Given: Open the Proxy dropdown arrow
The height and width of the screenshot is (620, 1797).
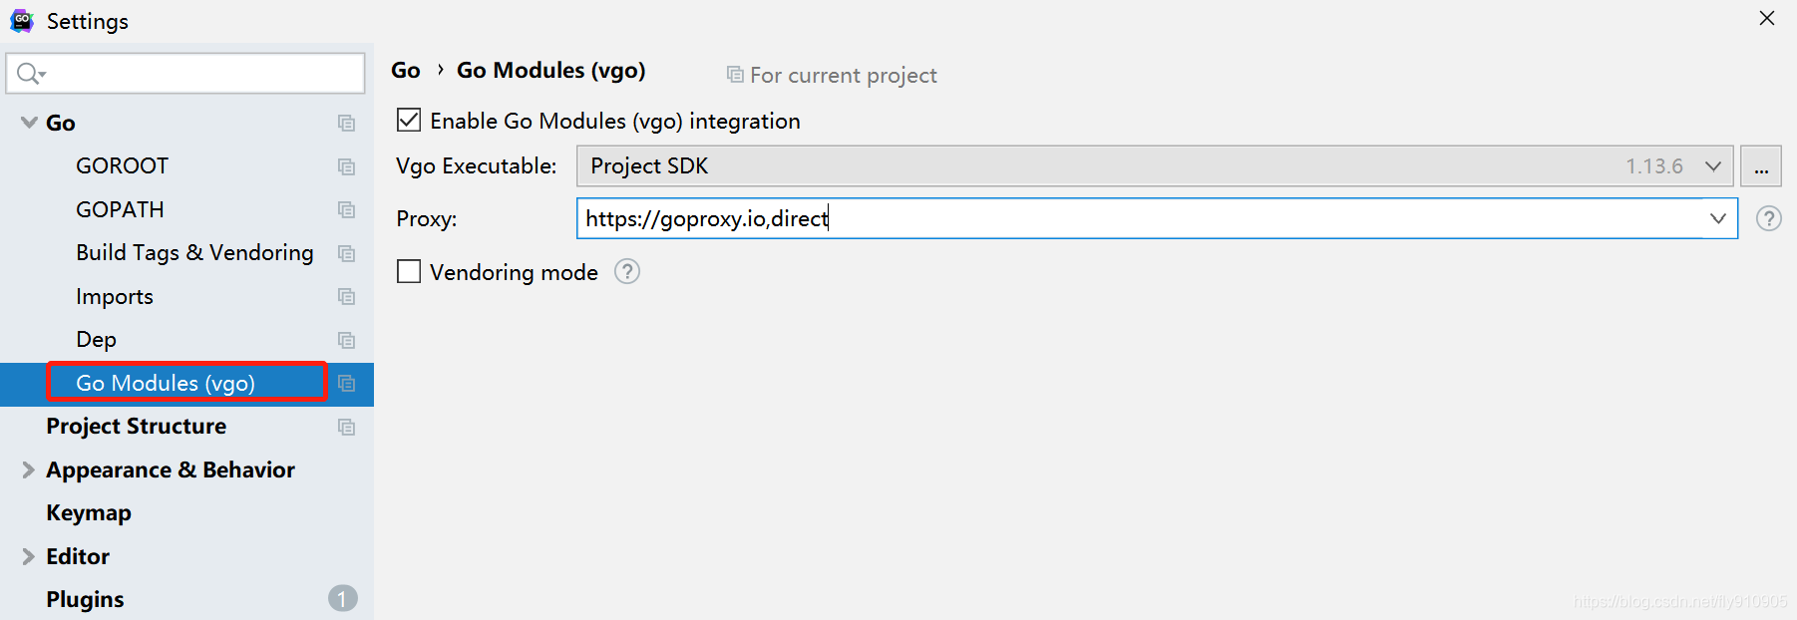Looking at the screenshot, I should [x=1717, y=219].
